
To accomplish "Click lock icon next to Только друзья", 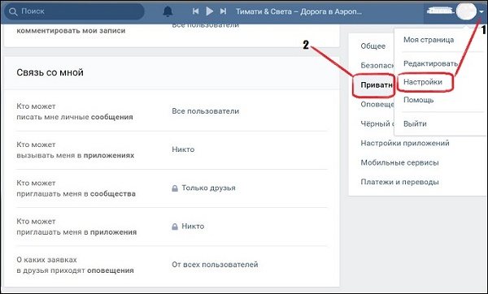I will [175, 188].
